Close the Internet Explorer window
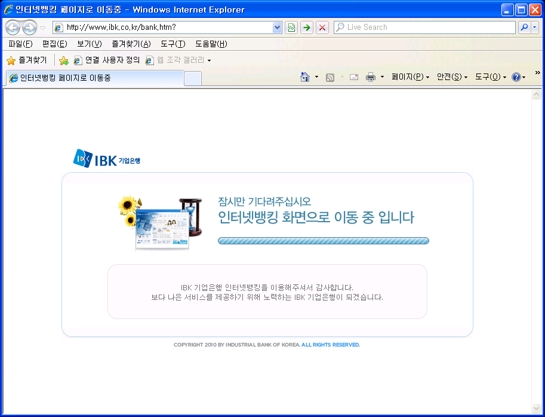The width and height of the screenshot is (545, 417). 535,10
